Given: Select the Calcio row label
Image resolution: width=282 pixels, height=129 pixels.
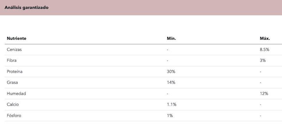Looking at the screenshot, I should (x=13, y=104).
